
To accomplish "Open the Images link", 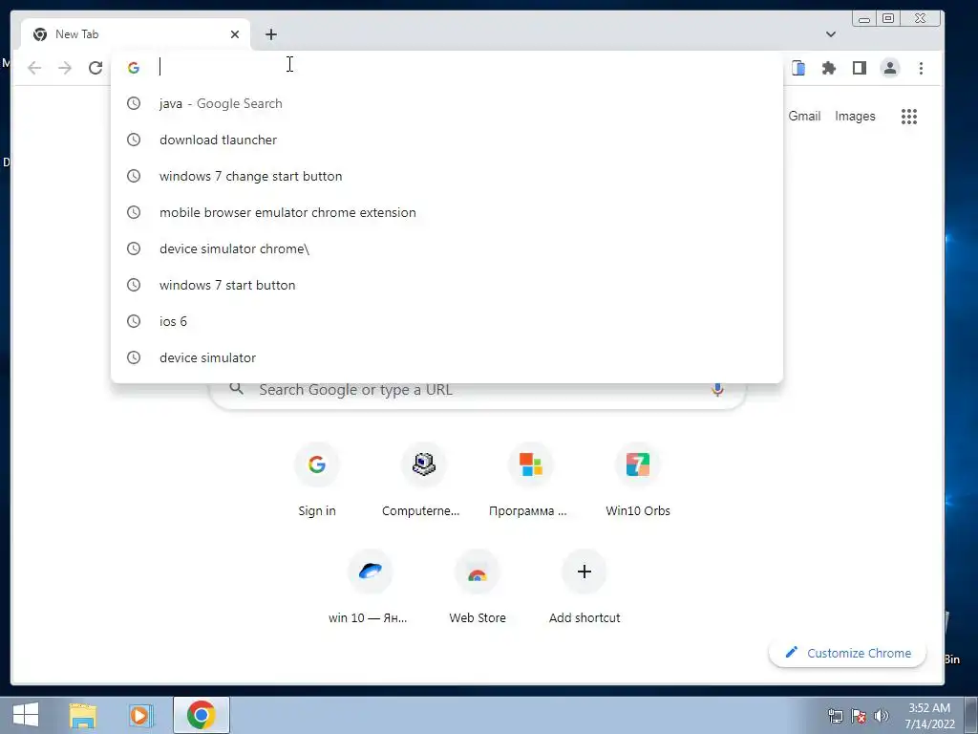I will pyautogui.click(x=855, y=116).
